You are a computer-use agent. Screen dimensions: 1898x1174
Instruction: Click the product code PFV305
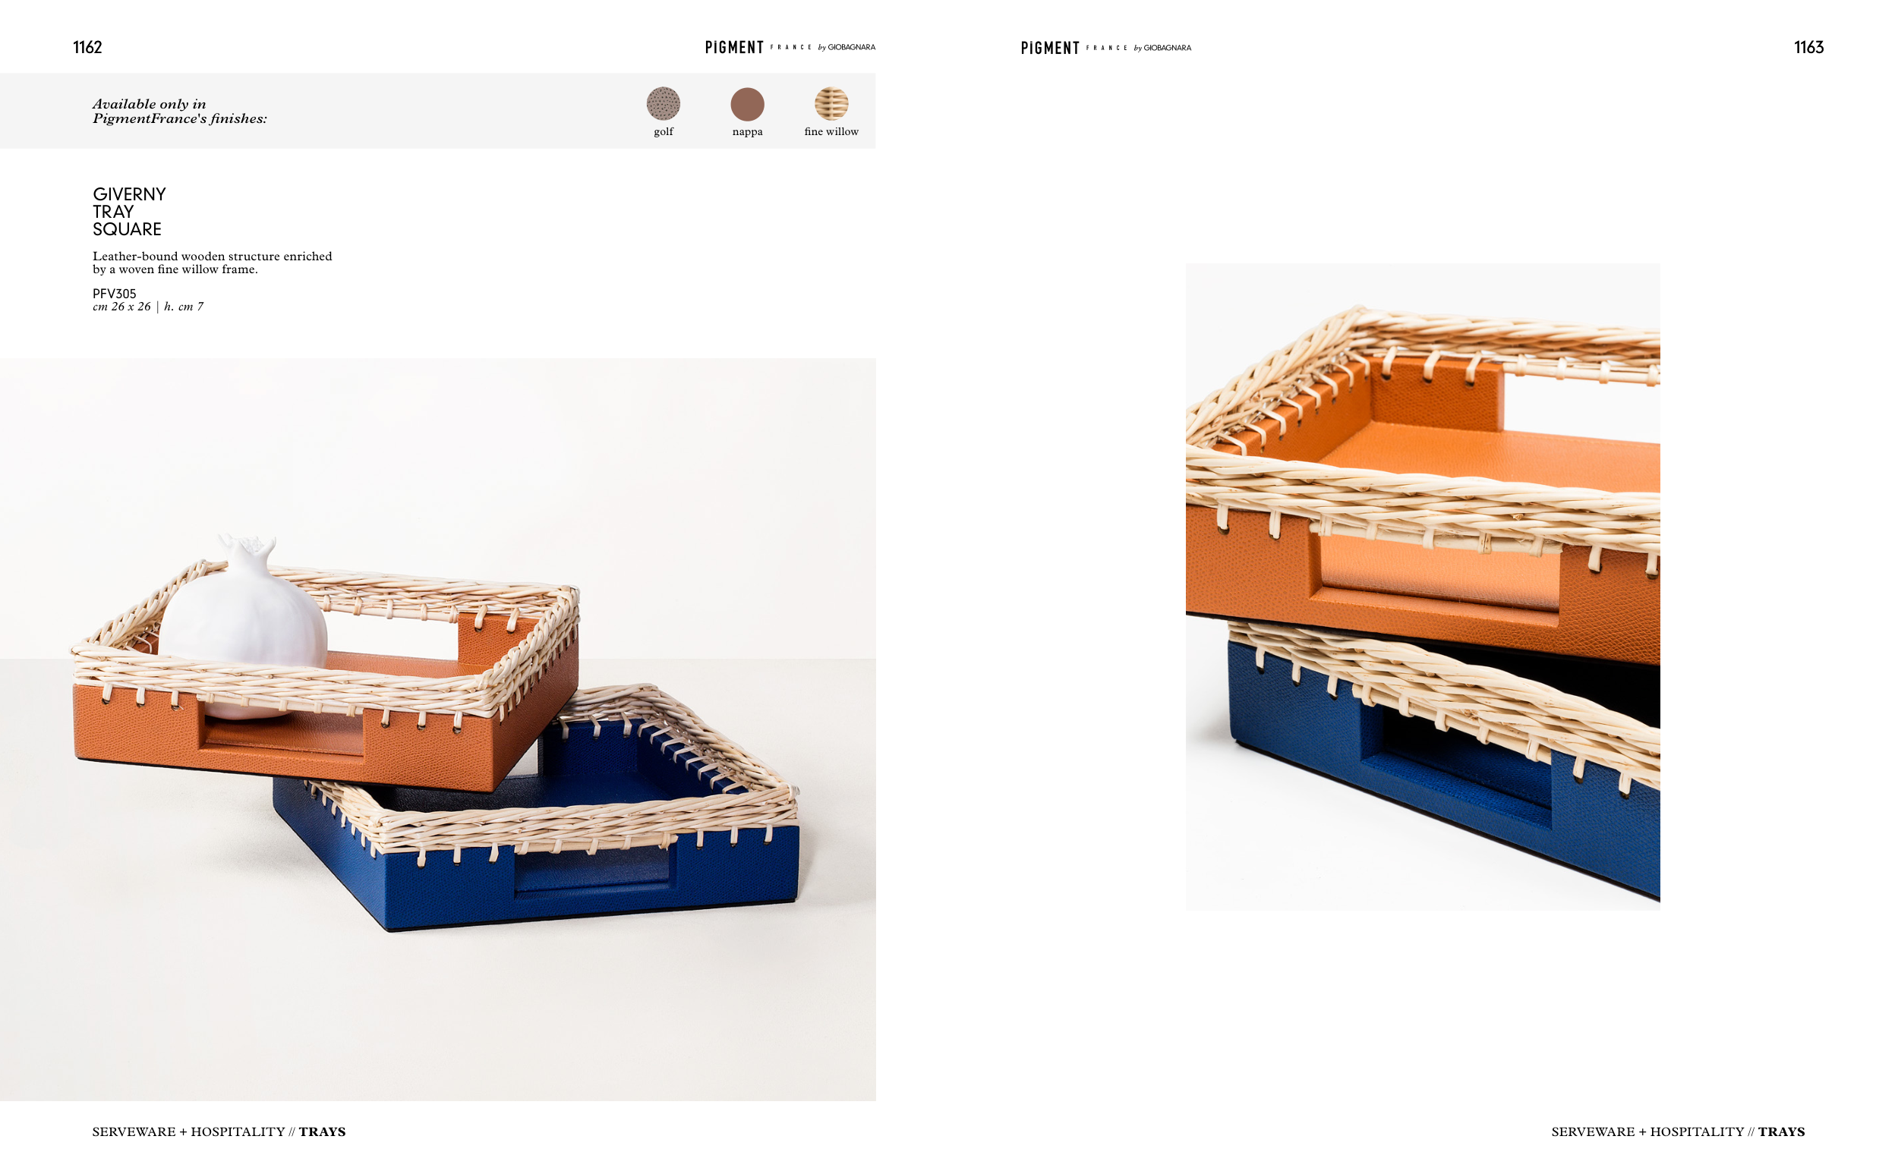coord(114,294)
